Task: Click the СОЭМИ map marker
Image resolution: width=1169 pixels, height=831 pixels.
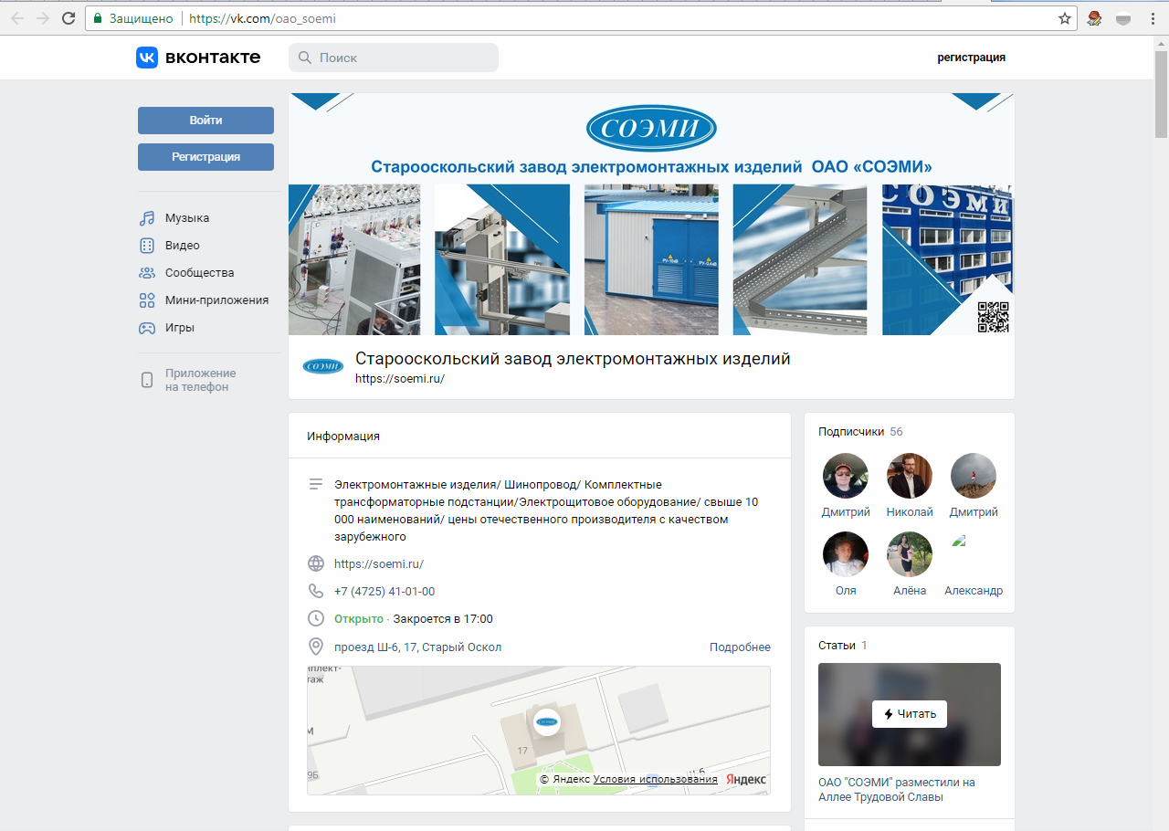Action: click(x=547, y=721)
